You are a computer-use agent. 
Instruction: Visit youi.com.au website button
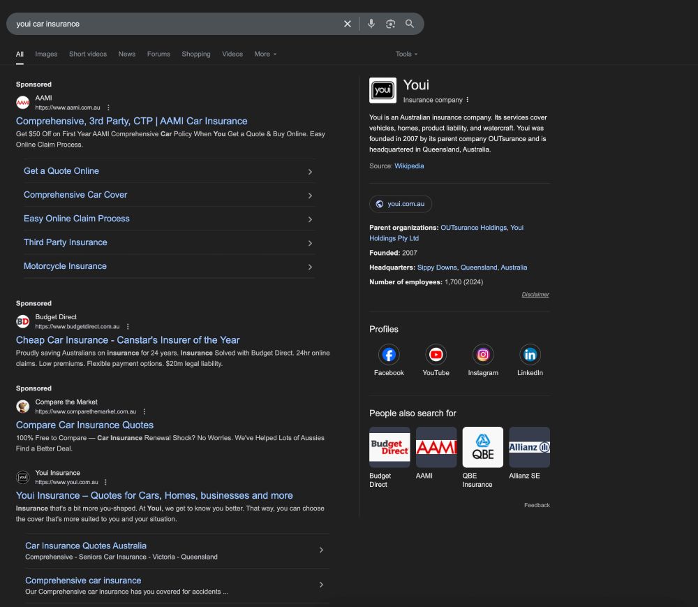[401, 203]
